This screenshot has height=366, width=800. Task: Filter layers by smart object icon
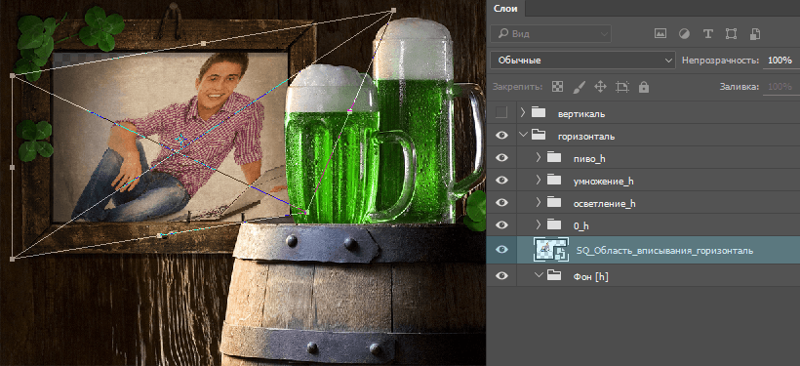coord(755,34)
